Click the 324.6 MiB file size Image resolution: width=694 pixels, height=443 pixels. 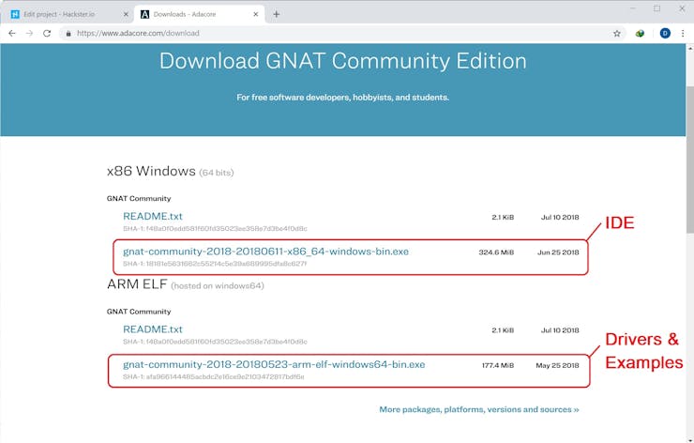coord(496,252)
